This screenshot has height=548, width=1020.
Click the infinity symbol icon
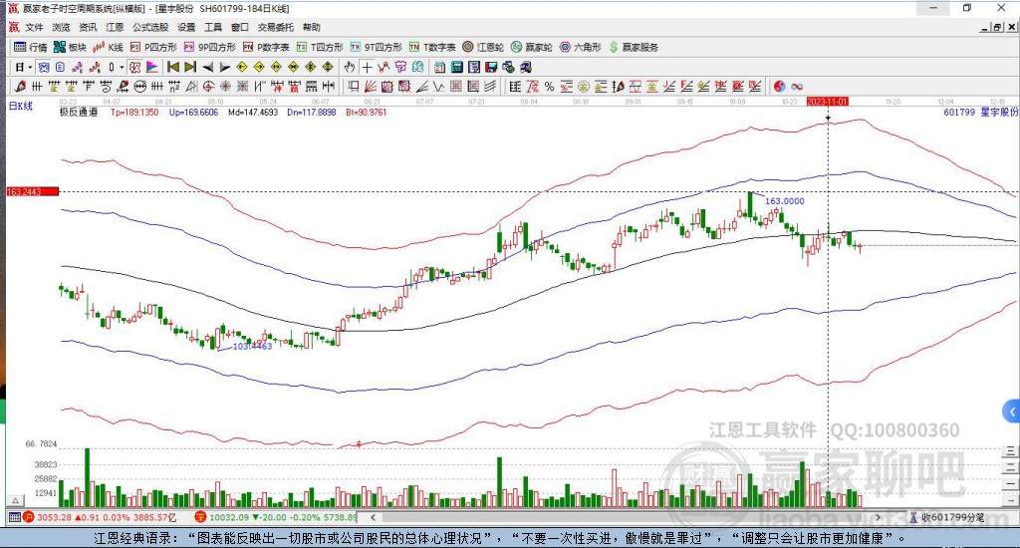click(x=797, y=87)
